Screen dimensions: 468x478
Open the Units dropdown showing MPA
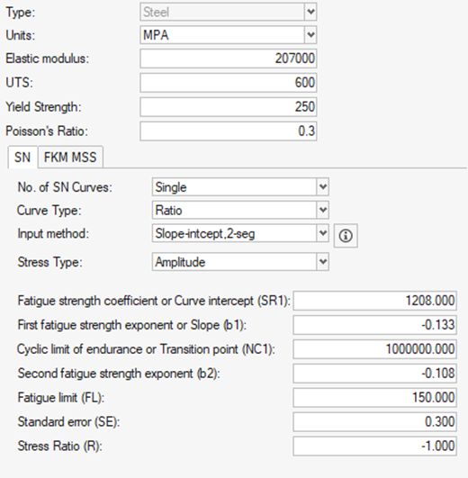pyautogui.click(x=229, y=35)
